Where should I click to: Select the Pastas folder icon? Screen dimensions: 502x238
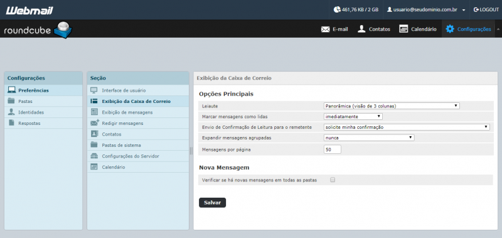[x=11, y=101]
